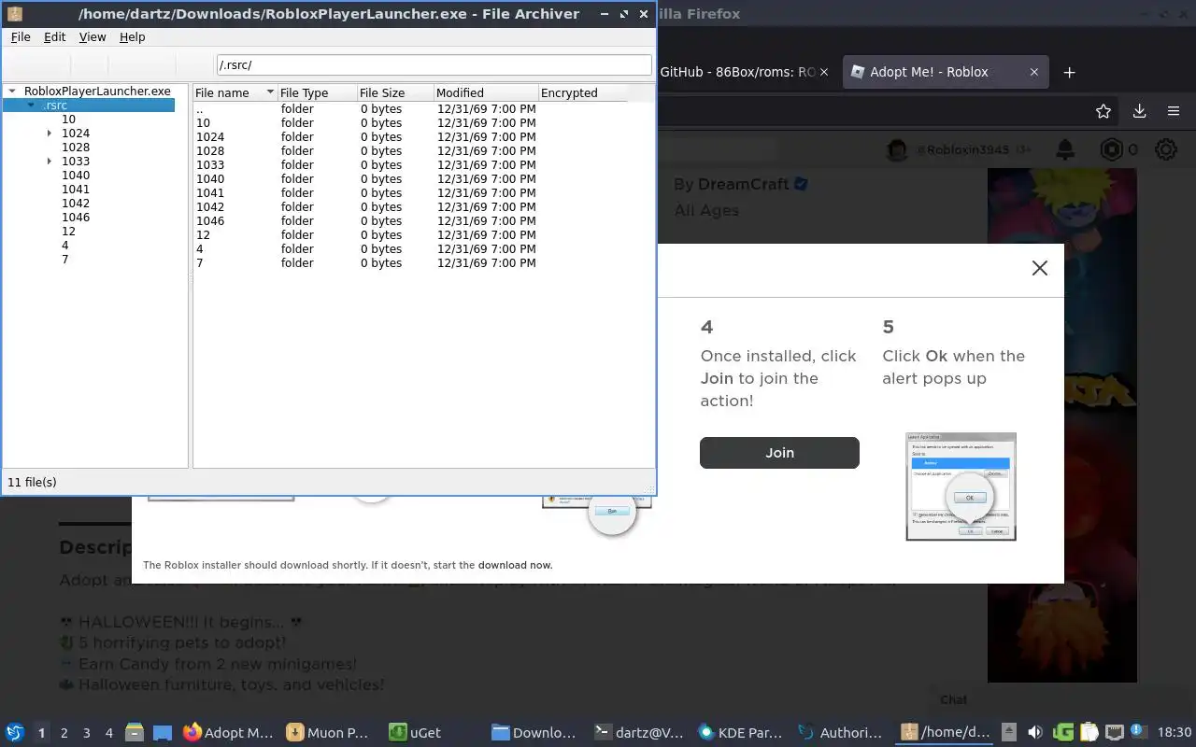Switch to /home/d... archiver taskbar entry

945,733
